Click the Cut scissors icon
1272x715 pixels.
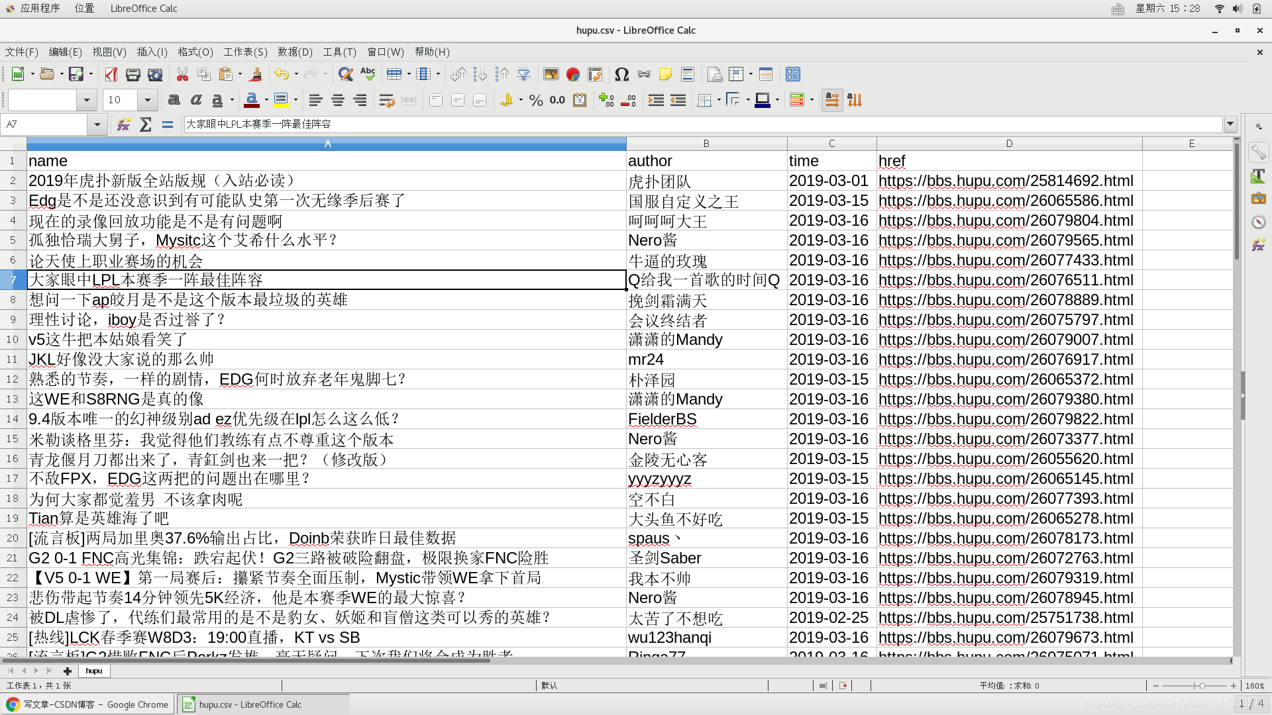tap(182, 74)
